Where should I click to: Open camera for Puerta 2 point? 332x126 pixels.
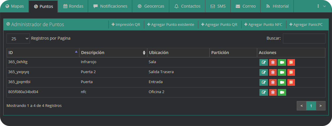[282, 72]
